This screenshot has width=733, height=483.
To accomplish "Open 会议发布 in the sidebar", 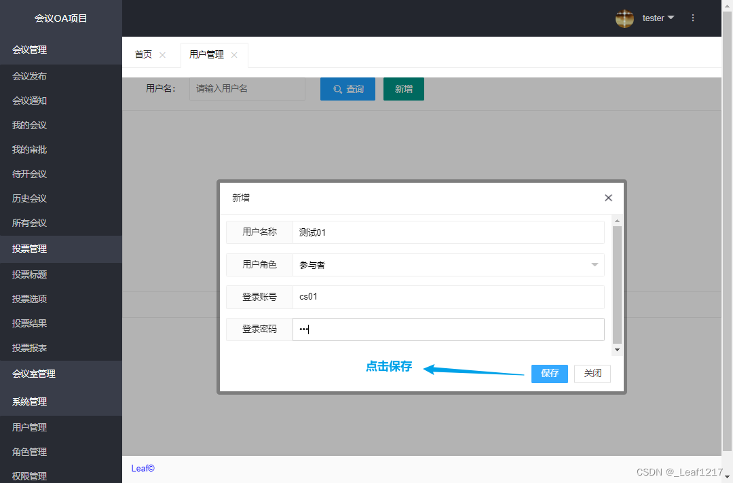I will (x=61, y=76).
